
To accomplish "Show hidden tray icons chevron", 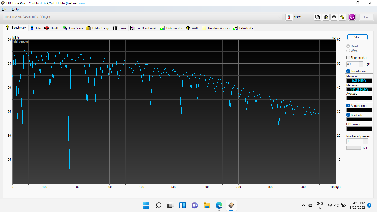I will tap(304, 205).
